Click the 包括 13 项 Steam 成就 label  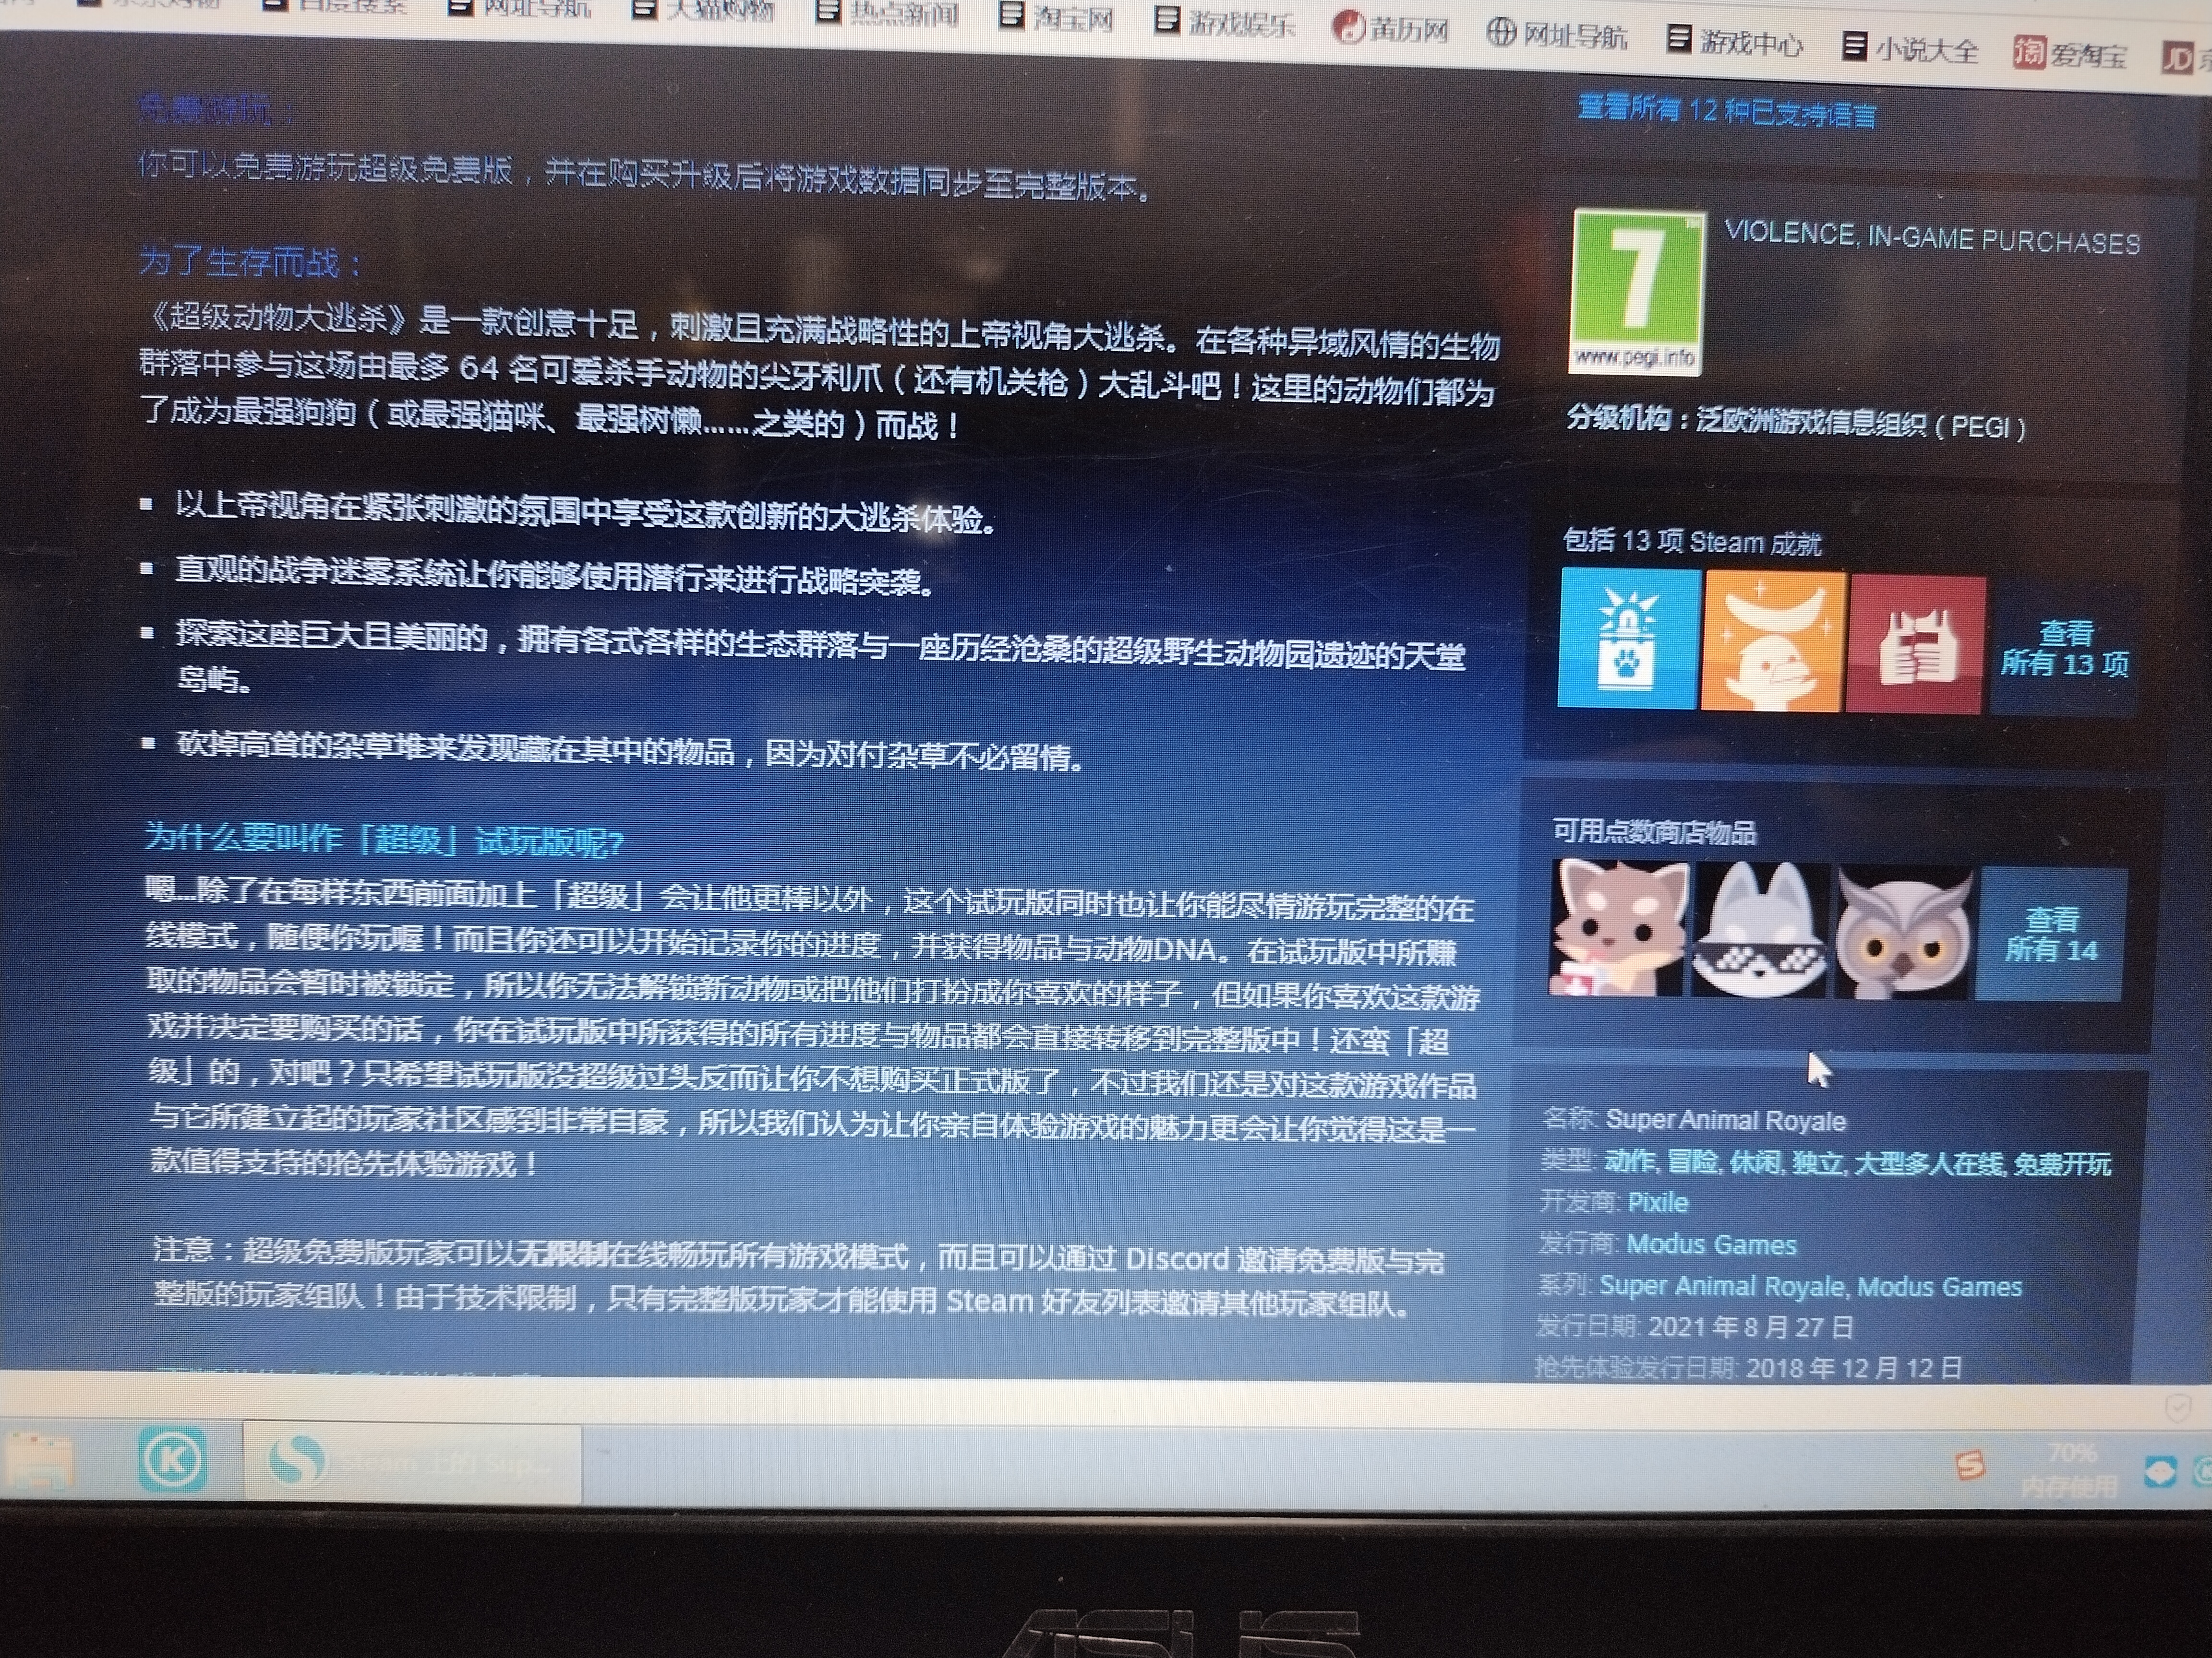coord(1692,542)
